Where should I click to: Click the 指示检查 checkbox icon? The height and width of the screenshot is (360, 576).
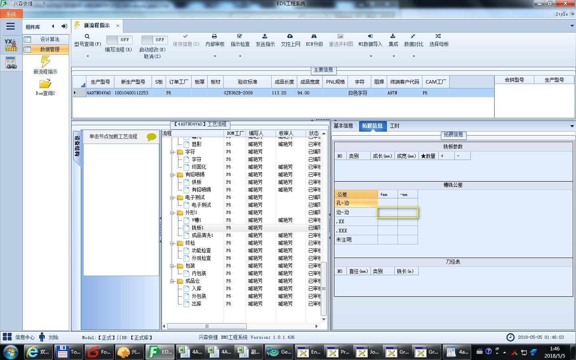(x=240, y=36)
